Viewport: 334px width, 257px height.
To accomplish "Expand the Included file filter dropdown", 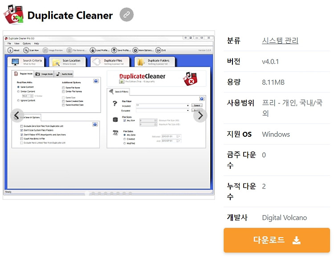I will click(x=187, y=106).
